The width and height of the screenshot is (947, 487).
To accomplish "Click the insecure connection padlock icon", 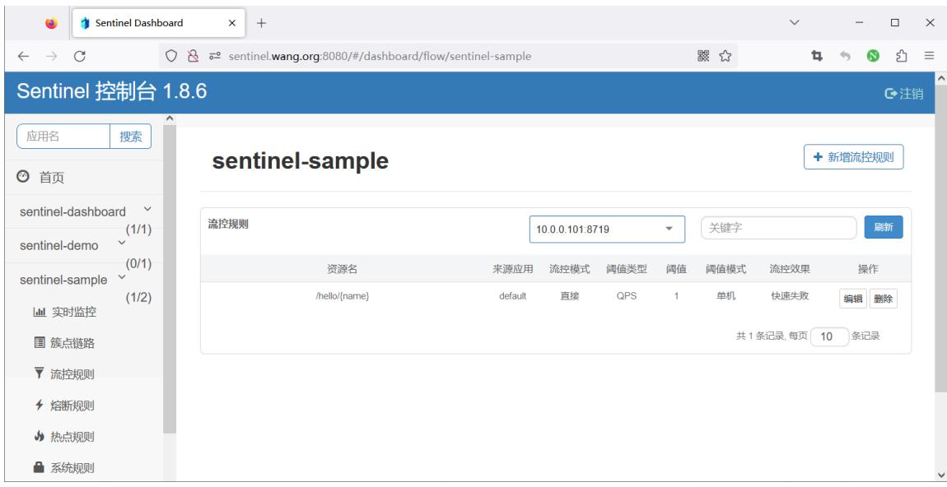I will tap(193, 56).
